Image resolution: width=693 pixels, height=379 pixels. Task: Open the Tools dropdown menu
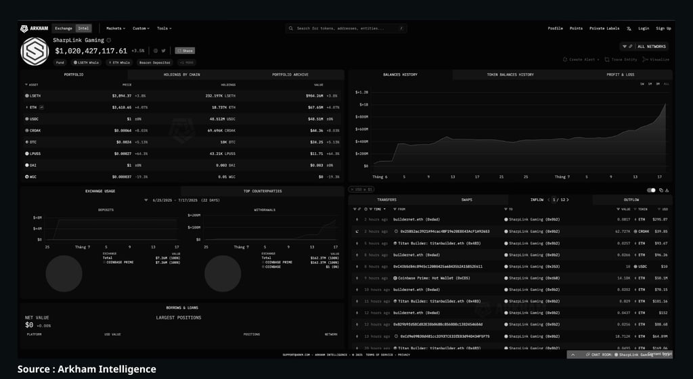pos(164,28)
